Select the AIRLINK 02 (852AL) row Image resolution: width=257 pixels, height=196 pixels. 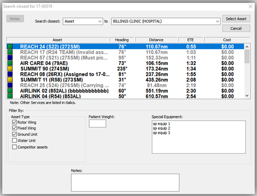point(125,91)
